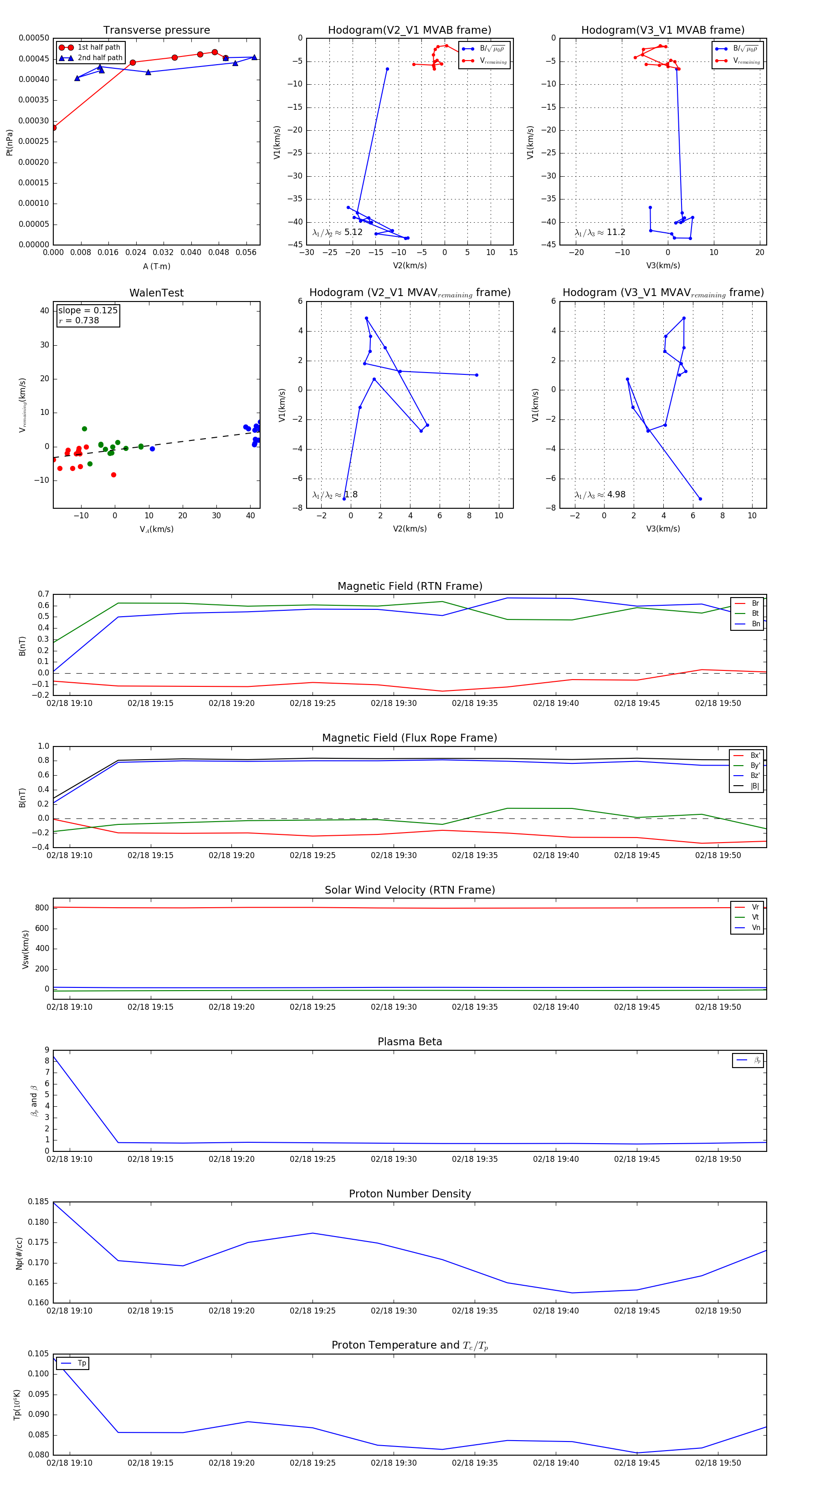Click the 'Br' legend entry
Image resolution: width=820 pixels, height=1503 pixels.
(x=747, y=603)
